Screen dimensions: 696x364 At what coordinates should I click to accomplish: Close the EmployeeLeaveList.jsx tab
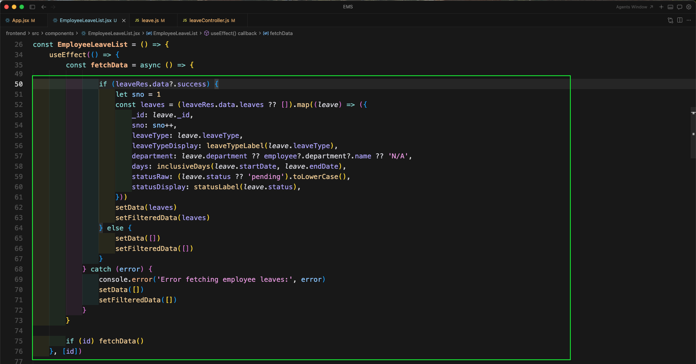(124, 21)
